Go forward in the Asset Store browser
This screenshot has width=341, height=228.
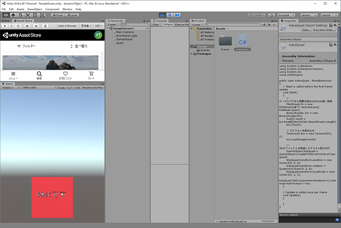tap(11, 26)
